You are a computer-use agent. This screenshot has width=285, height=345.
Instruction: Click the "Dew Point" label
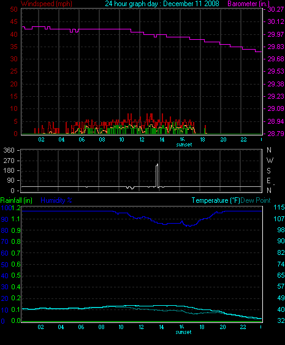click(x=256, y=200)
